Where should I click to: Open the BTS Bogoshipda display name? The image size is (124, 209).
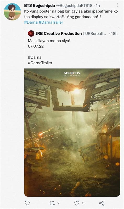40,6
